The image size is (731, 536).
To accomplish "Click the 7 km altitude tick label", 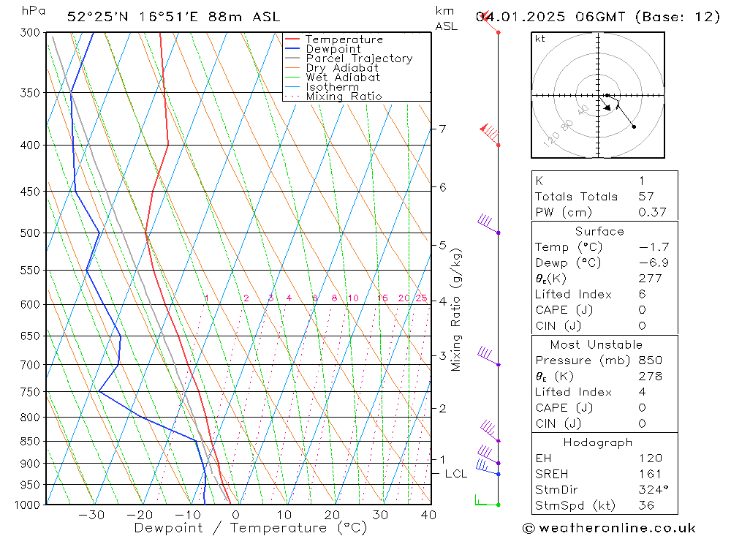I will (442, 129).
